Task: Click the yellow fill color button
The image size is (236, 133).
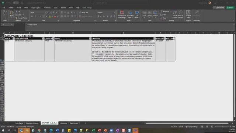Action: [x=50, y=16]
